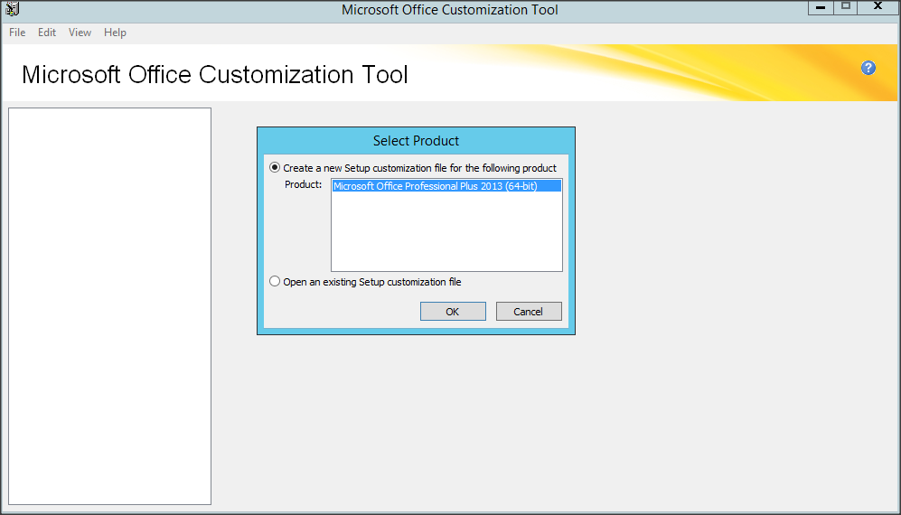Select Create a new Setup customization file

(276, 168)
